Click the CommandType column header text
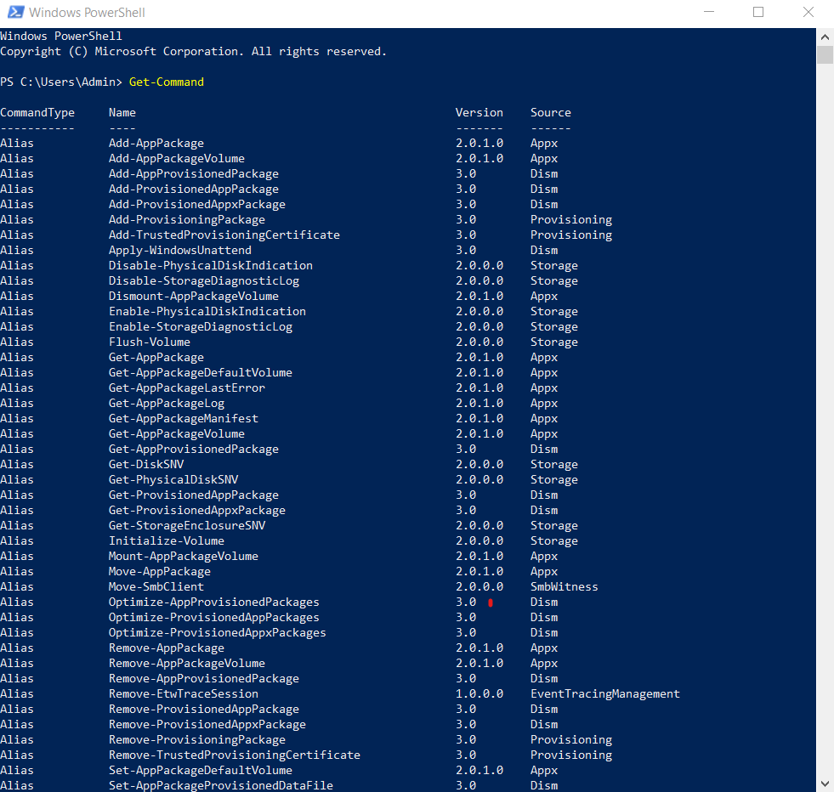The height and width of the screenshot is (792, 834). 37,112
